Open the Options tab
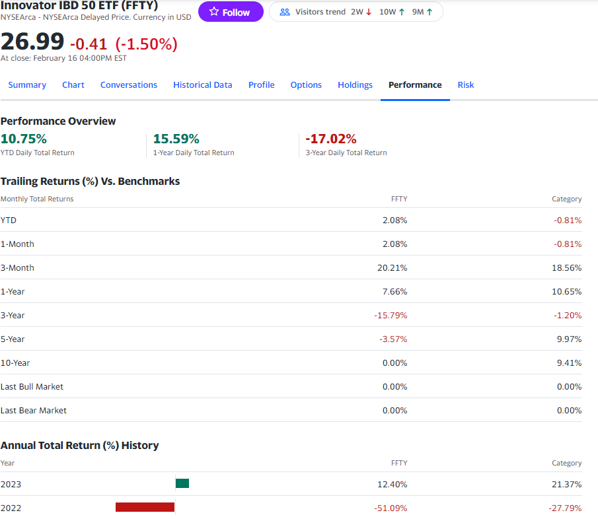This screenshot has width=598, height=519. [306, 85]
